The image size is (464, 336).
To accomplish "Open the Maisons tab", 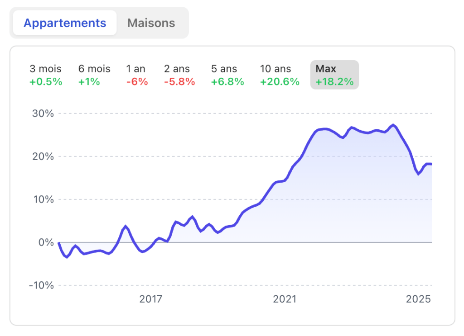I will [x=151, y=23].
